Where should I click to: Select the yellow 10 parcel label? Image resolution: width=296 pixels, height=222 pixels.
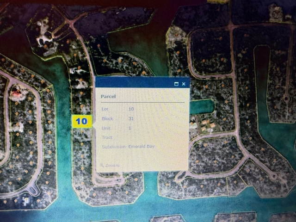click(x=81, y=122)
